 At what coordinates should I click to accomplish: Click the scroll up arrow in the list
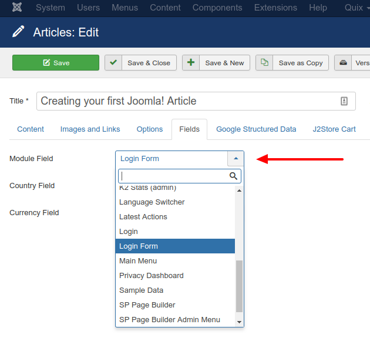click(x=239, y=190)
